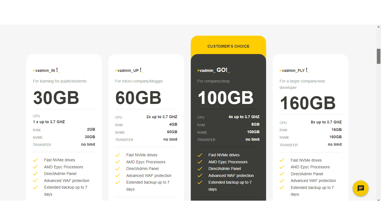This screenshot has height=214, width=381.
Task: Click 'For micro-company/blogger' description
Action: (139, 81)
